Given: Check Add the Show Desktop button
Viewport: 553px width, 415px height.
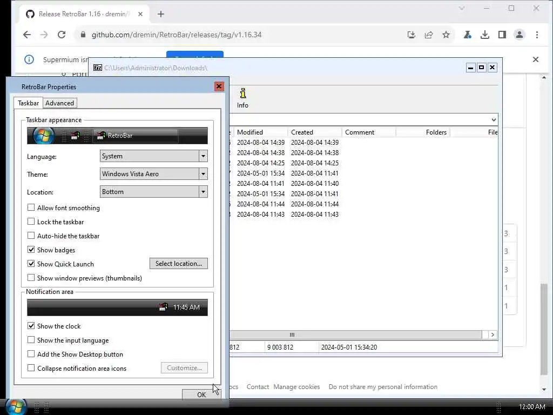Looking at the screenshot, I should tap(31, 354).
